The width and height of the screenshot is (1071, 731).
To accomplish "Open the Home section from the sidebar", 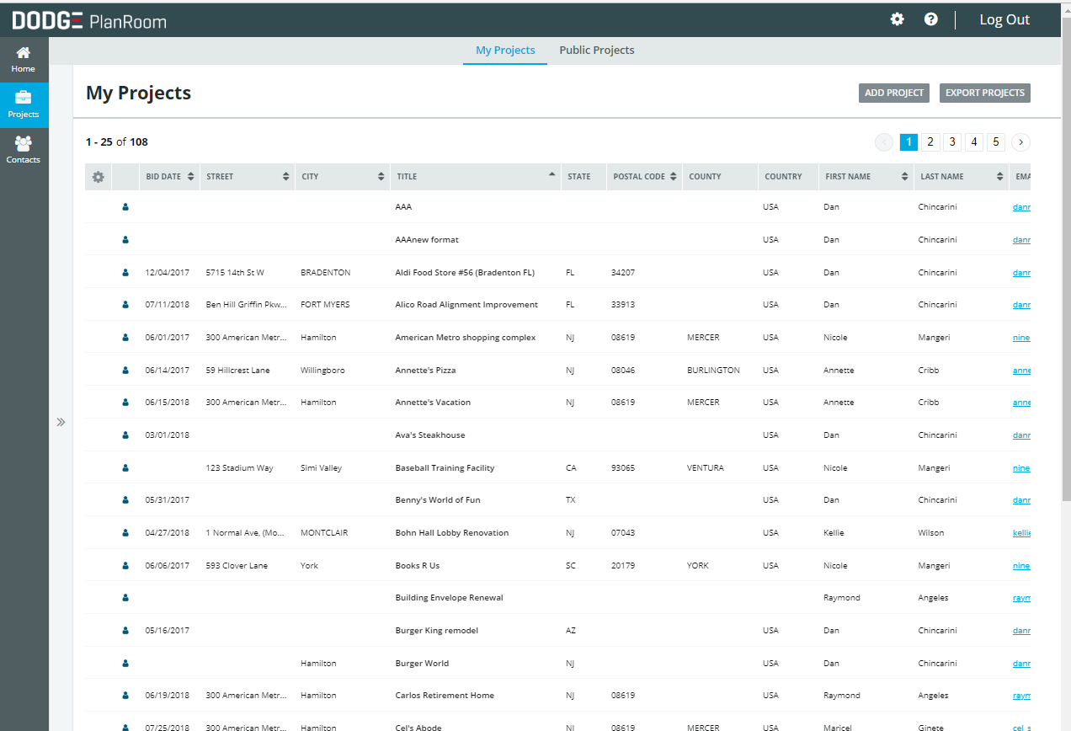I will tap(23, 59).
